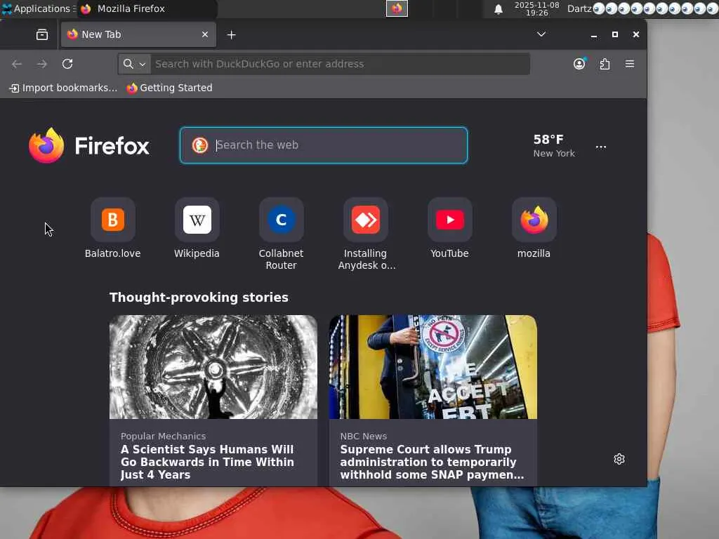
Task: Click the date and time clock in the panel
Action: 537,8
